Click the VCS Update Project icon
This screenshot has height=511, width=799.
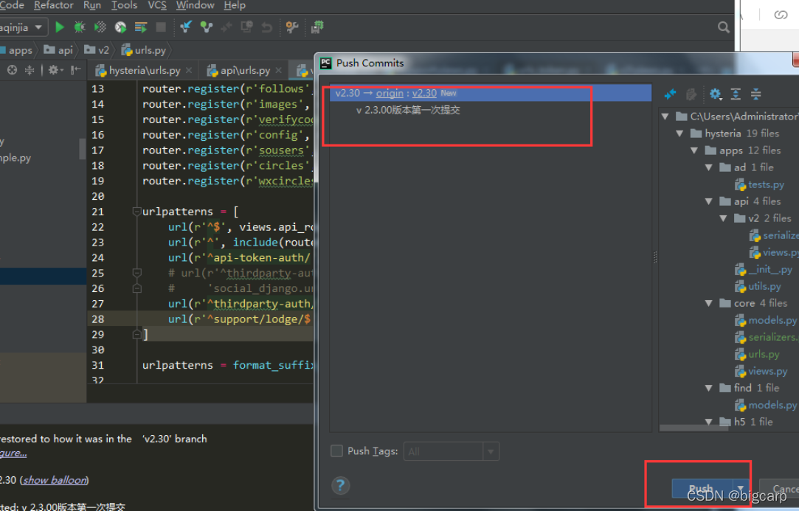pyautogui.click(x=186, y=27)
